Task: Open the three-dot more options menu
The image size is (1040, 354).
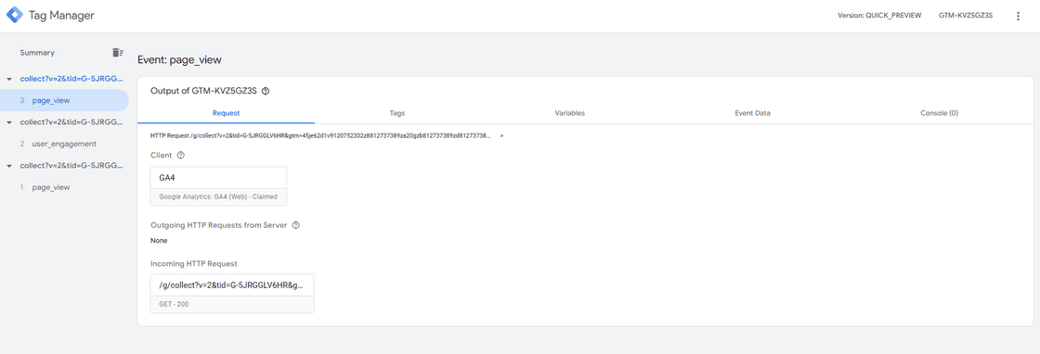Action: [x=1018, y=16]
